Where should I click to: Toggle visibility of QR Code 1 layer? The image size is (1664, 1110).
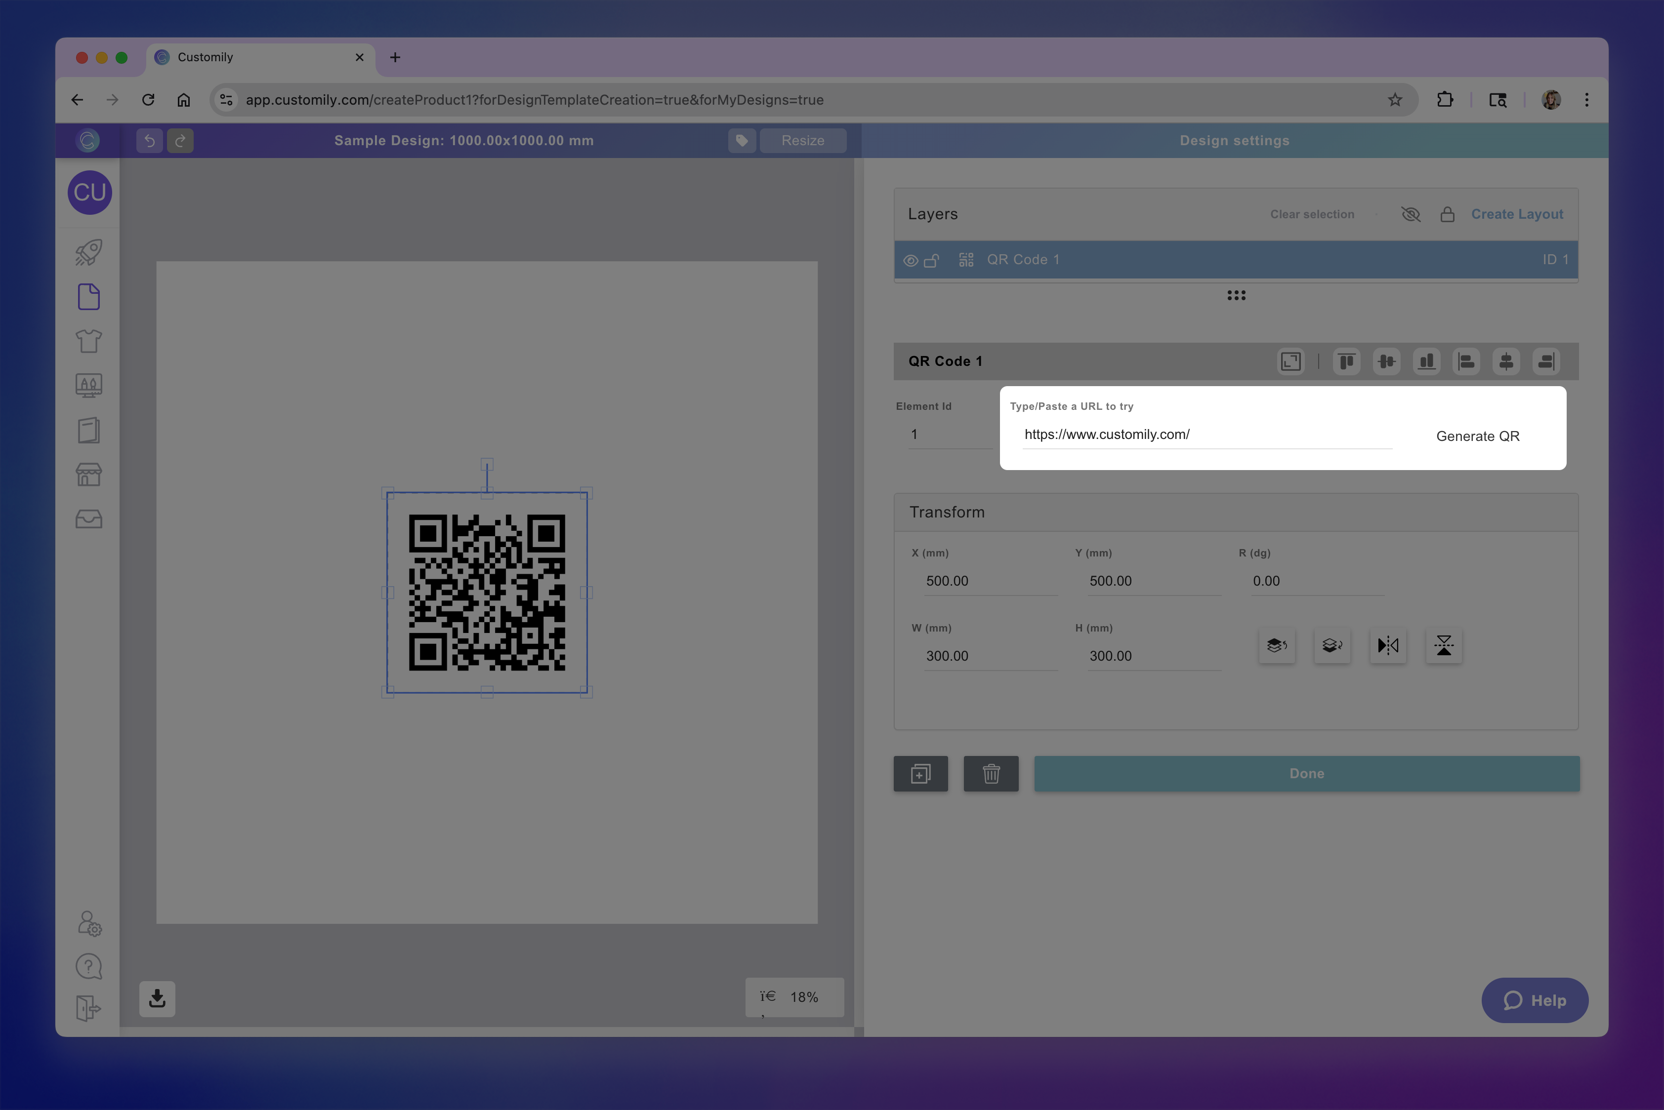[x=911, y=260]
